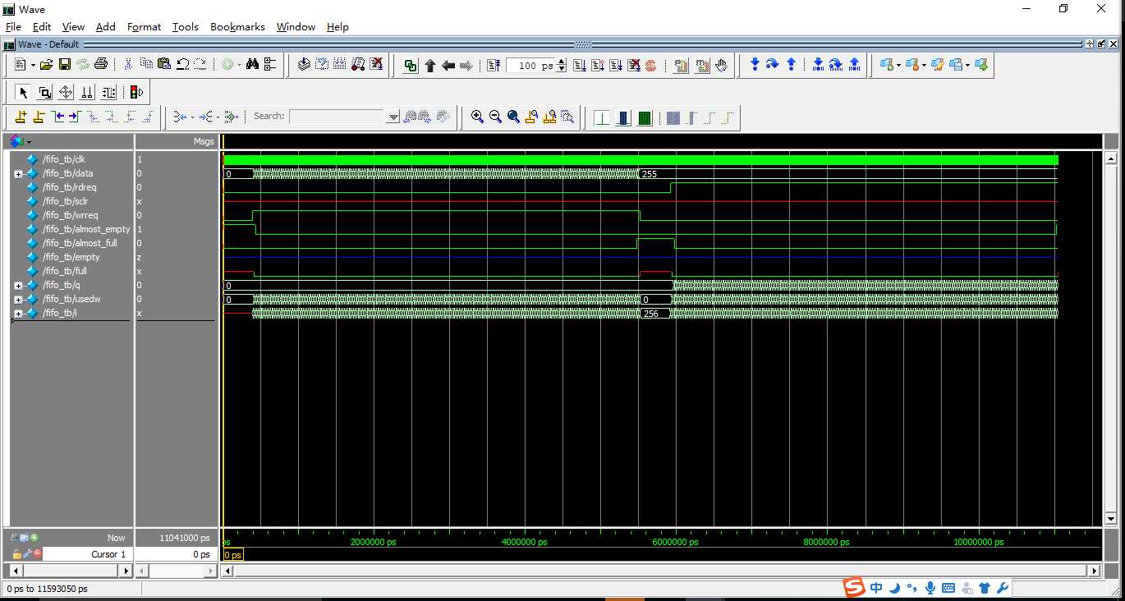
Task: Expand the /fifo_tb/i signal bus
Action: pyautogui.click(x=18, y=314)
